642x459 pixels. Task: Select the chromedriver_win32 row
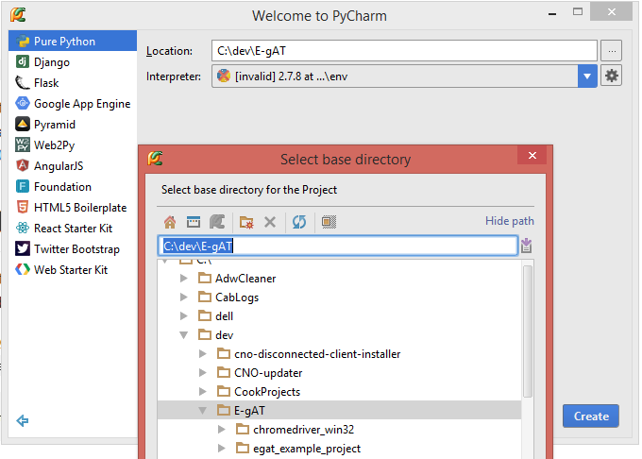[x=339, y=429]
